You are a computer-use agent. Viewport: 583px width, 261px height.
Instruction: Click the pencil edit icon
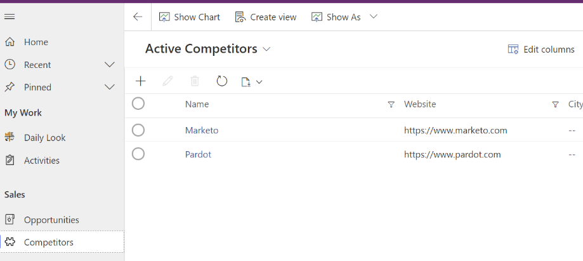167,81
